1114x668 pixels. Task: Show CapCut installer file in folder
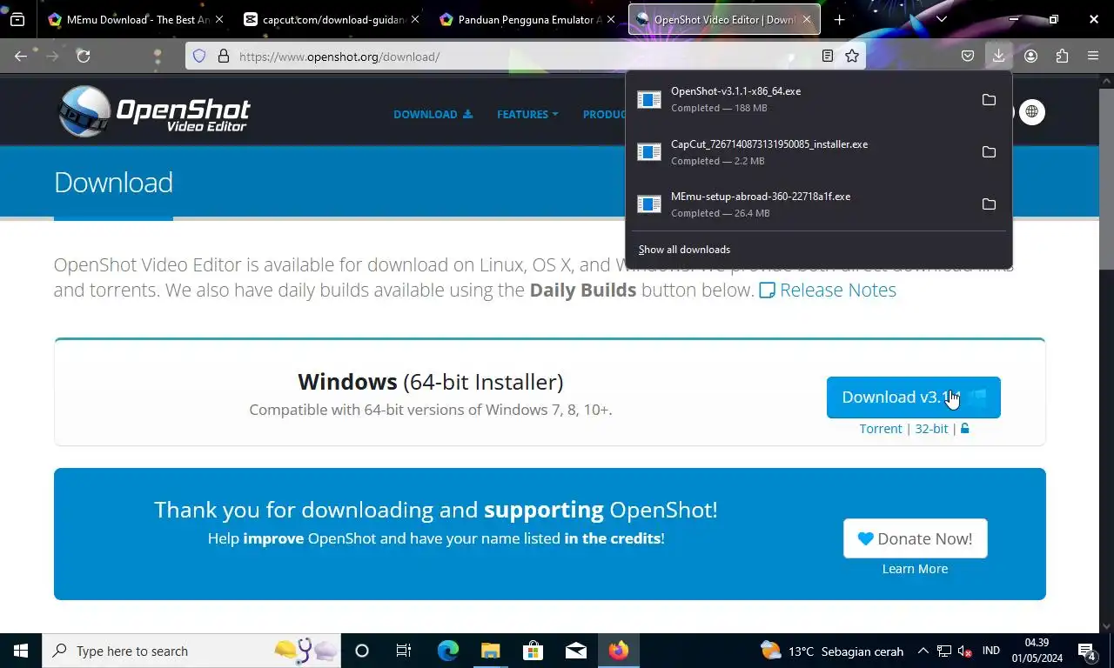[989, 151]
